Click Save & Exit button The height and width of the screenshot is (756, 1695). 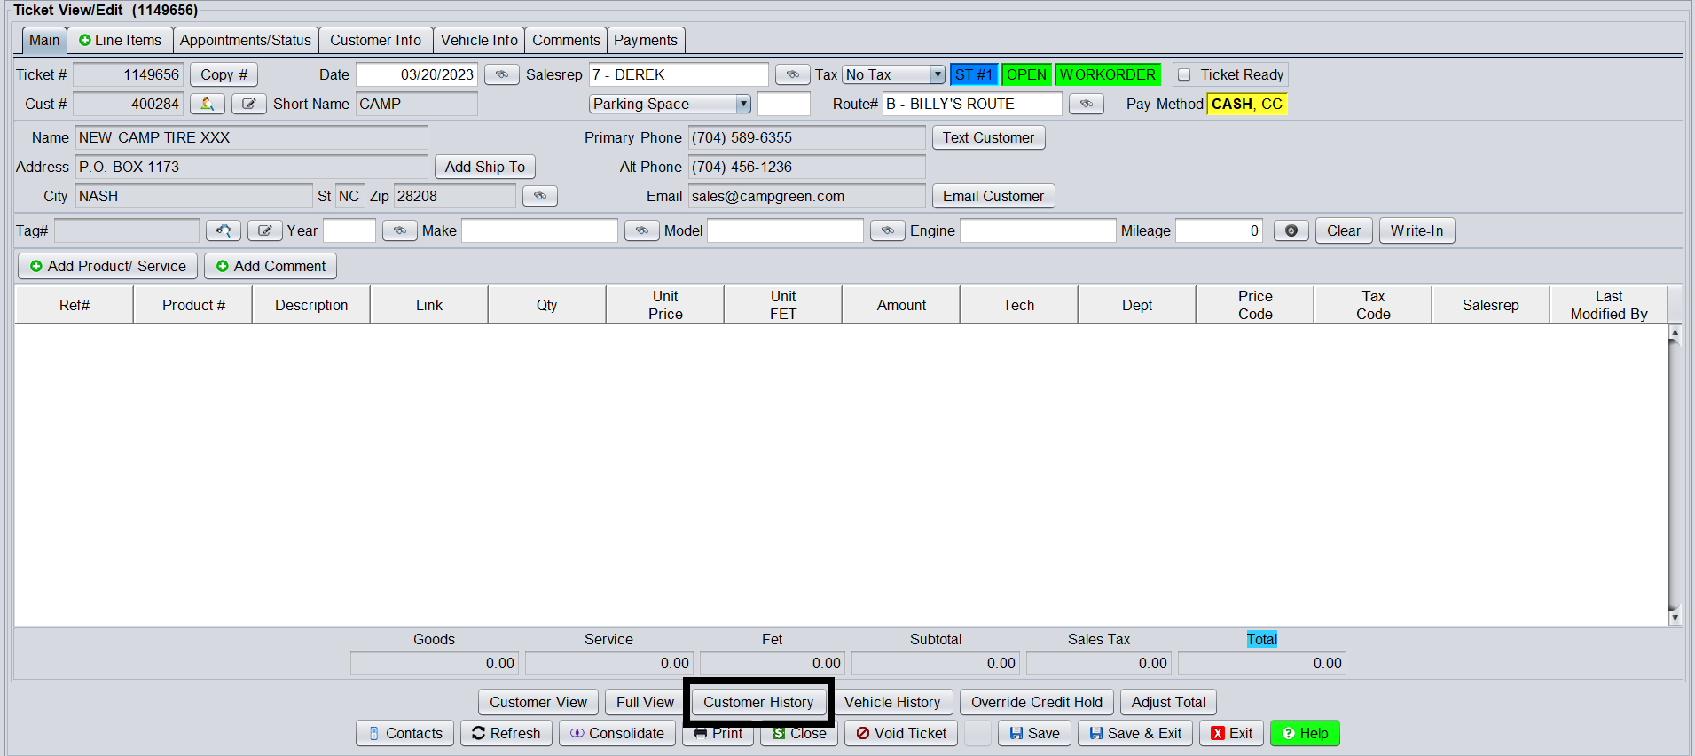tap(1134, 734)
